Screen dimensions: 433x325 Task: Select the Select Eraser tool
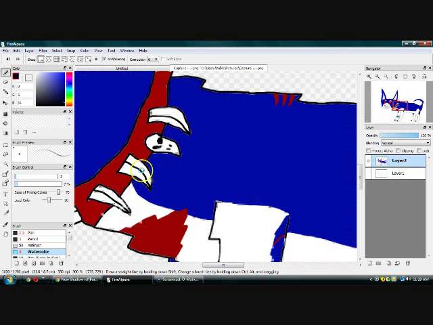point(5,183)
